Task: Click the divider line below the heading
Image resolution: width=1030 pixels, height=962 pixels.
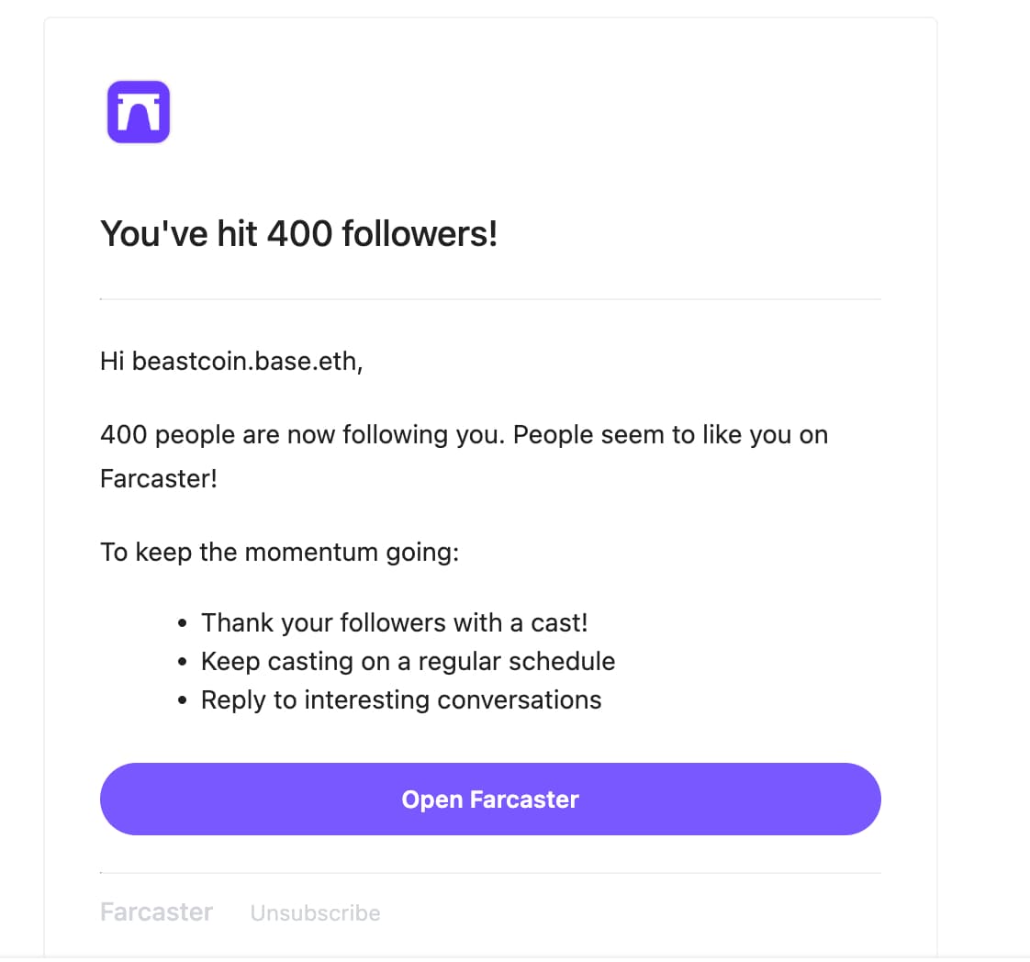Action: 490,299
